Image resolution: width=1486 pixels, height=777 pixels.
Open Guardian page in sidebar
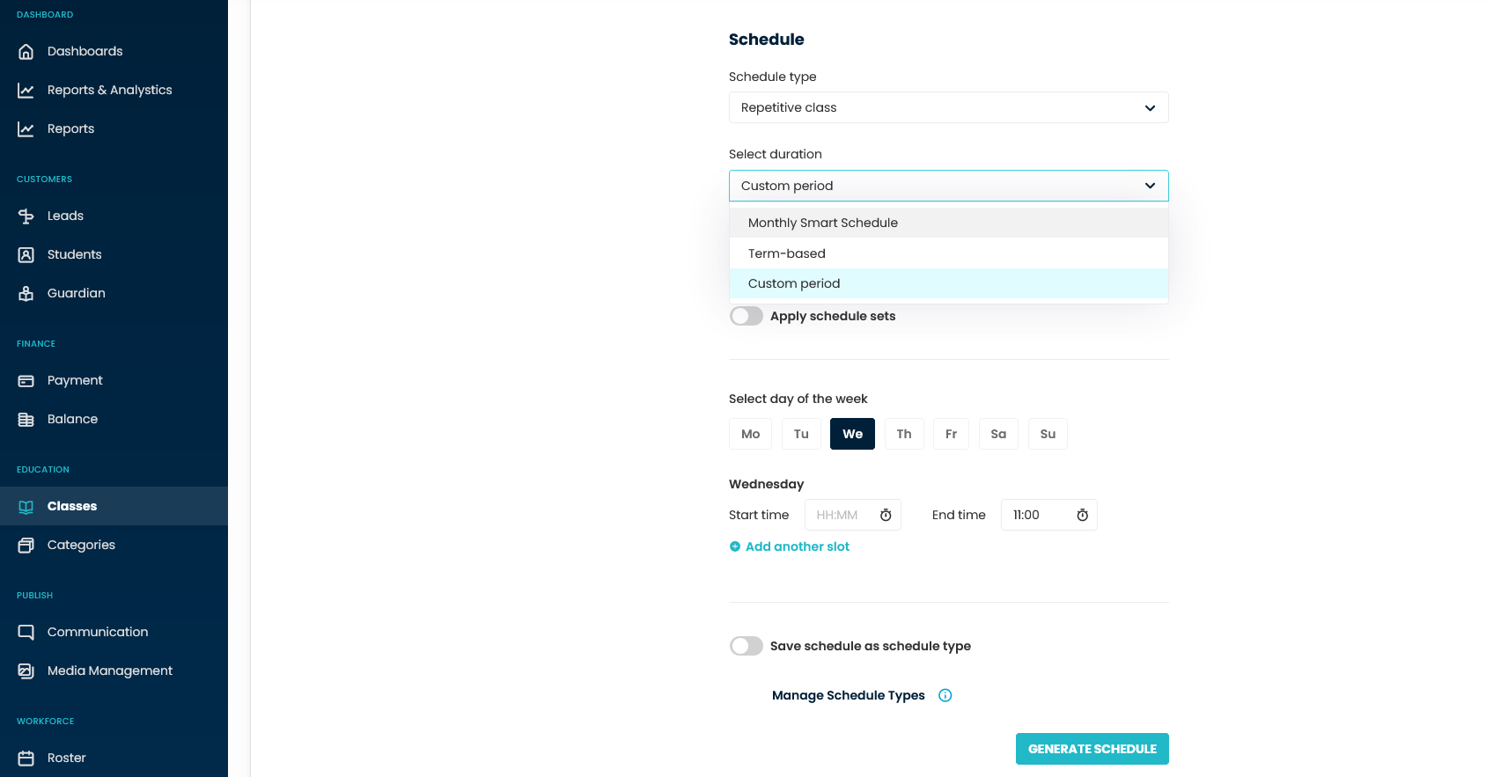[x=114, y=293]
